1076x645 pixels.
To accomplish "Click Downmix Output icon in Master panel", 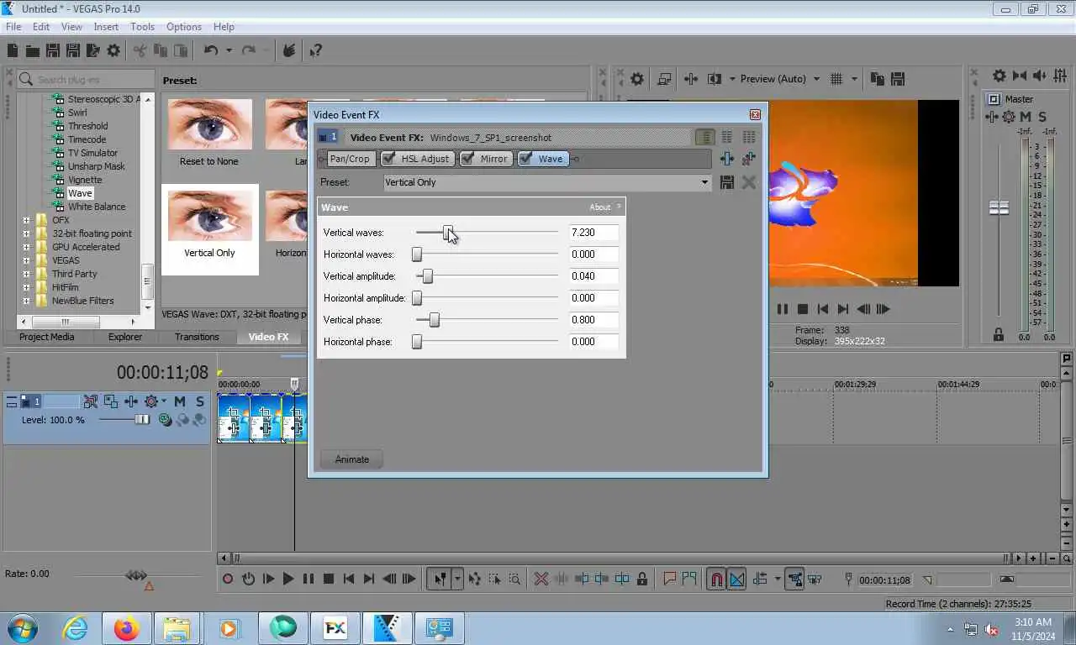I will (1020, 76).
